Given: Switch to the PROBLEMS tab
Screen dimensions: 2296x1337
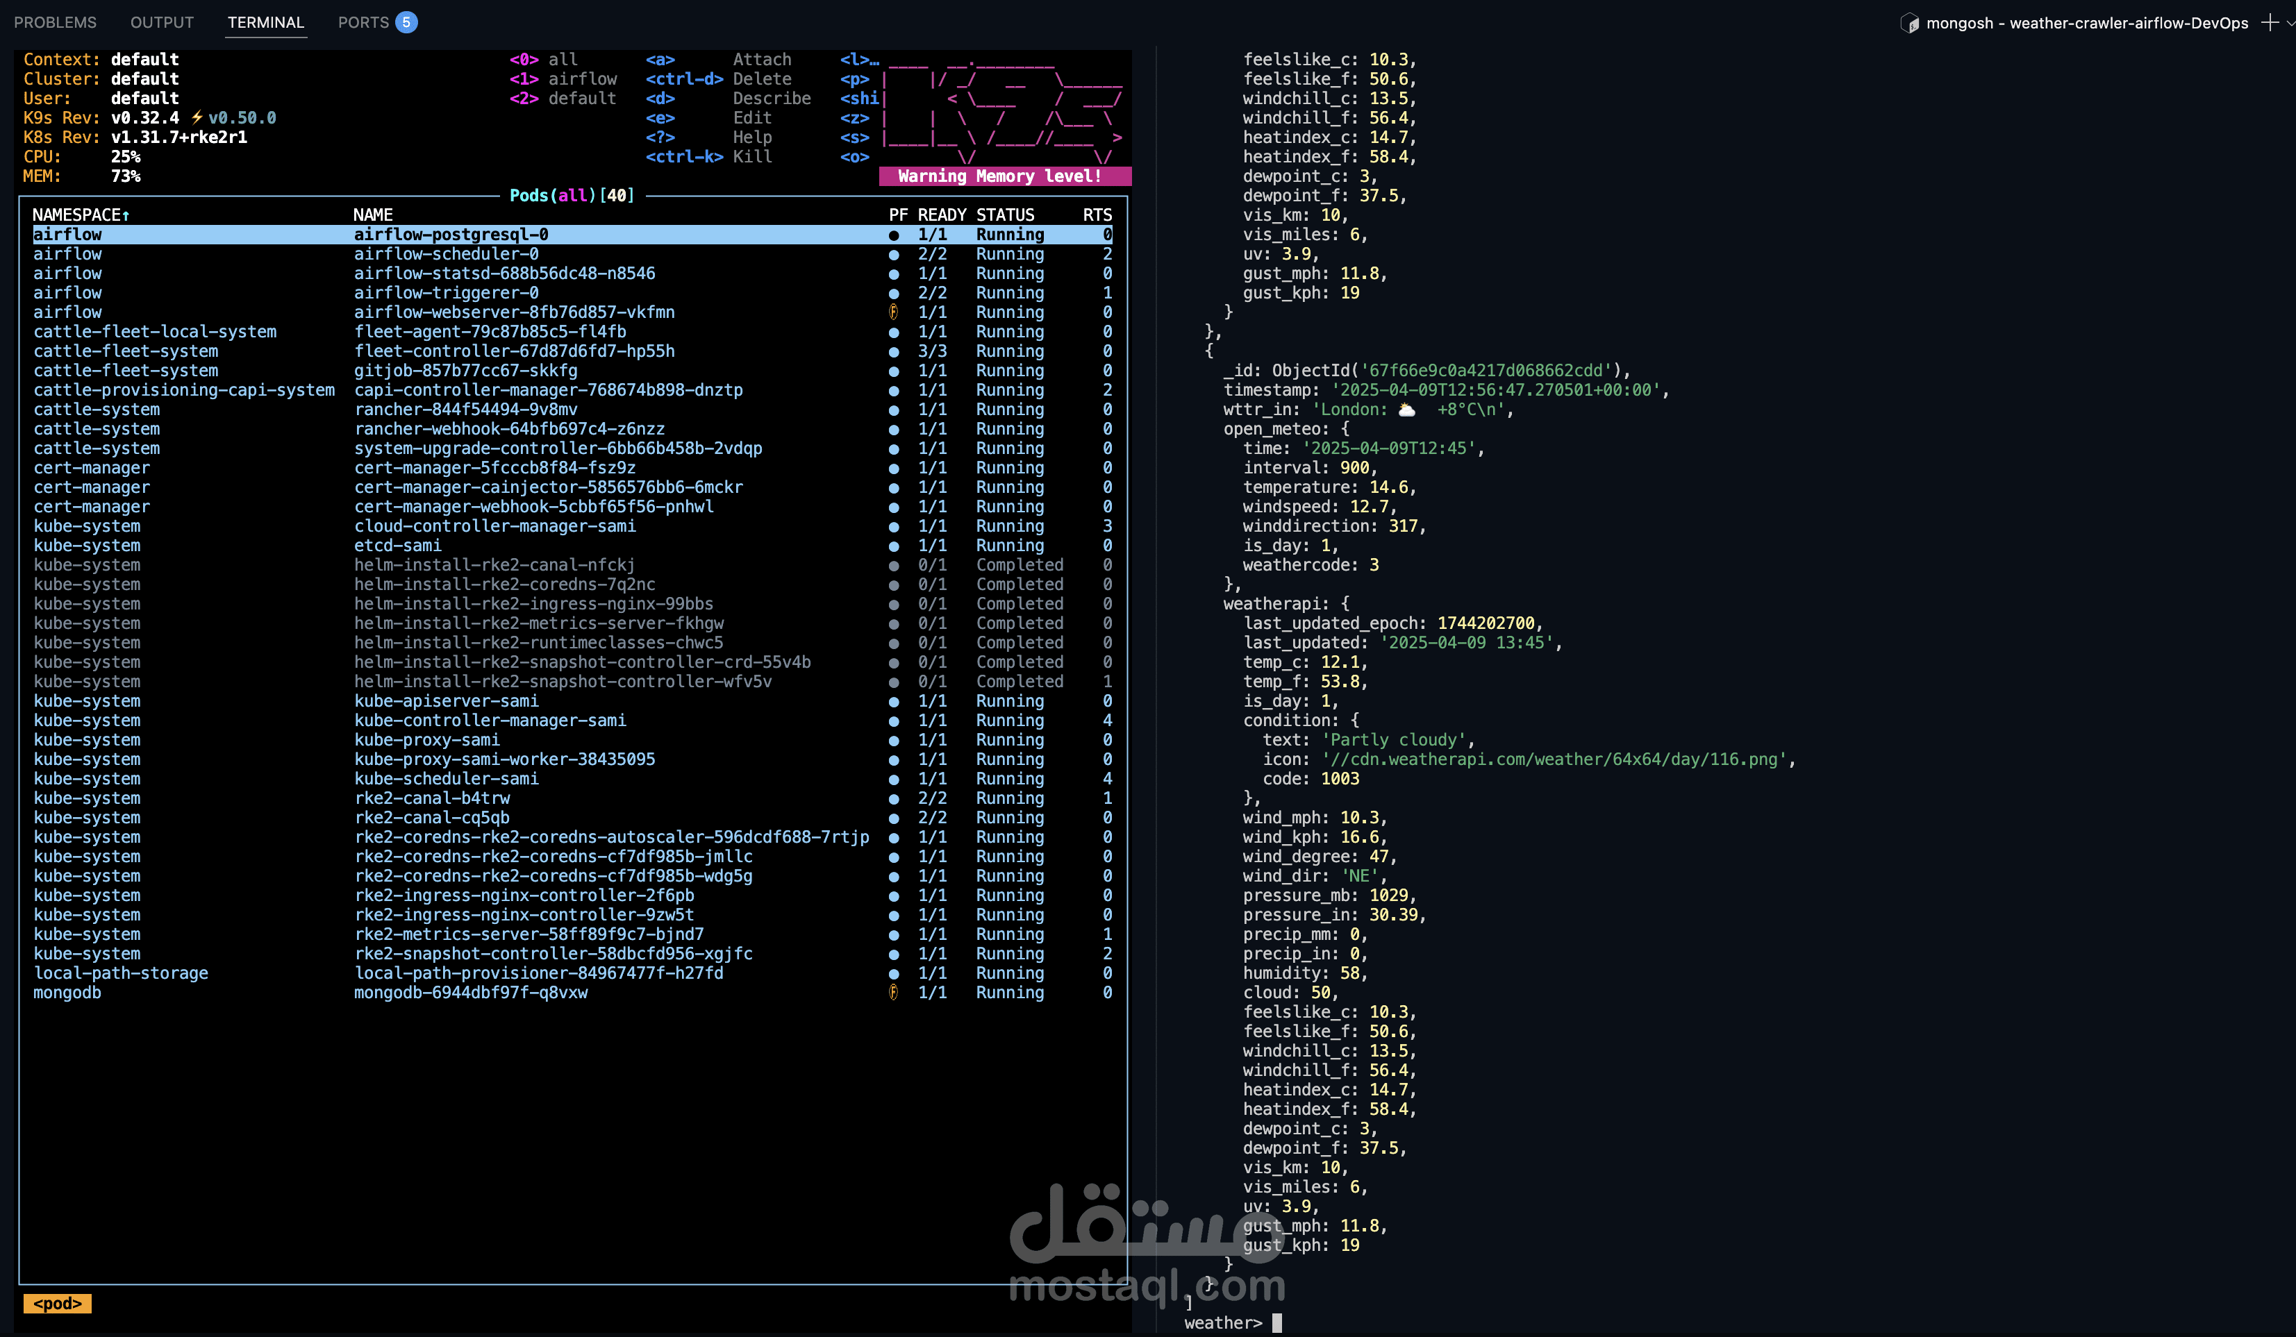Looking at the screenshot, I should (x=56, y=22).
